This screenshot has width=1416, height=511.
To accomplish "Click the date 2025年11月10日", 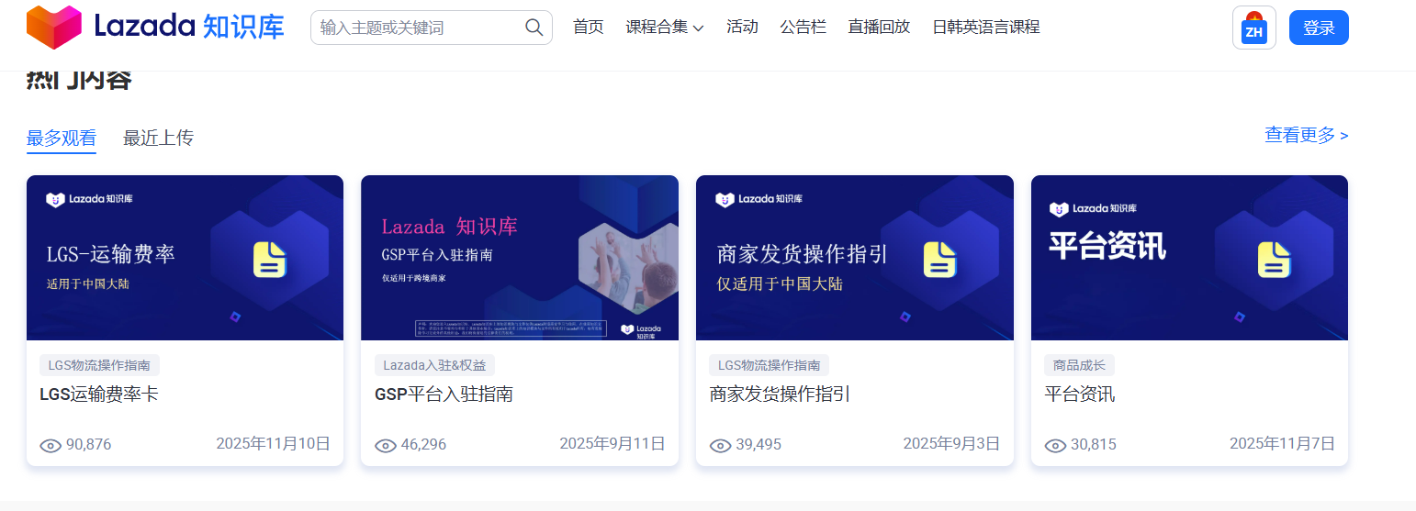I will pyautogui.click(x=273, y=444).
